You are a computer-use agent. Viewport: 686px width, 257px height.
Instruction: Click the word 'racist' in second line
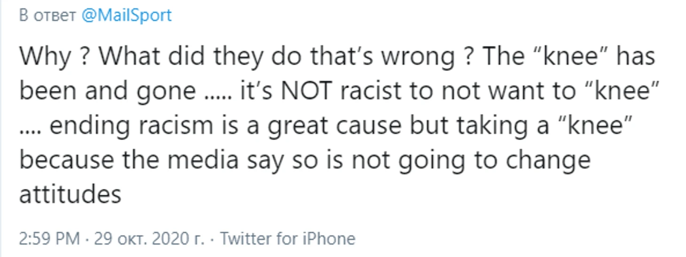coord(374,92)
